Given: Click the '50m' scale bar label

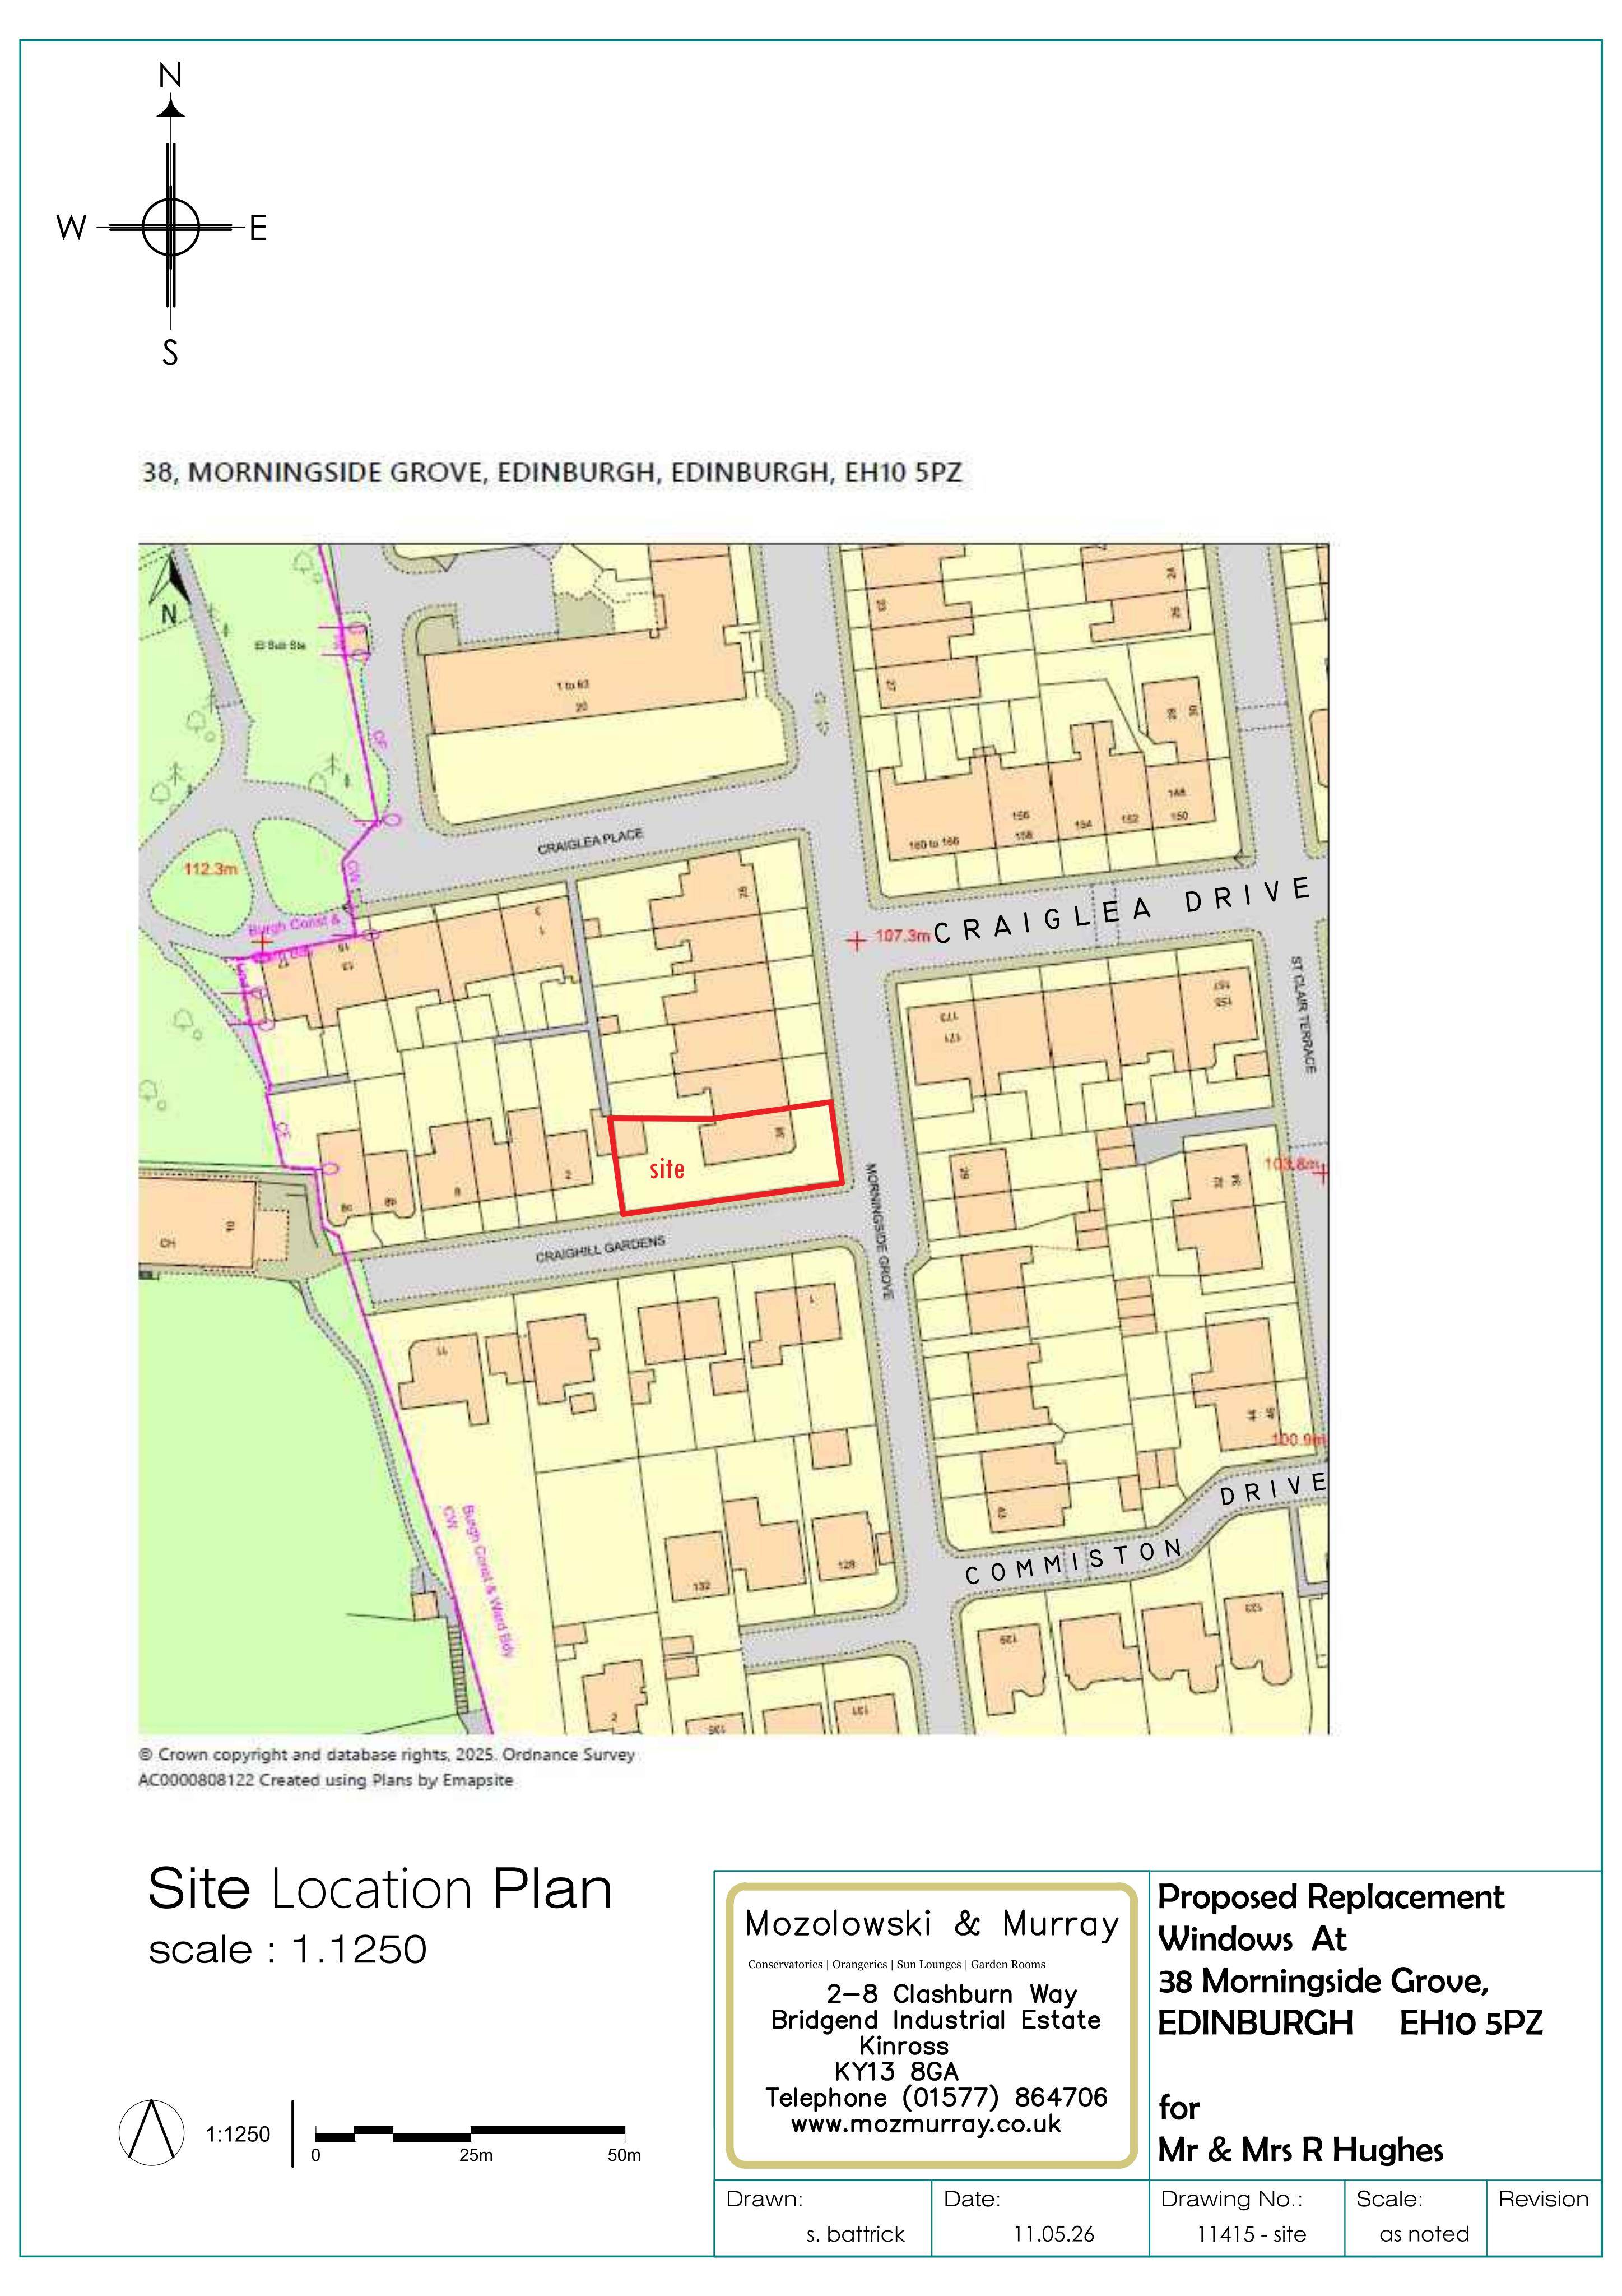Looking at the screenshot, I should click(625, 2155).
